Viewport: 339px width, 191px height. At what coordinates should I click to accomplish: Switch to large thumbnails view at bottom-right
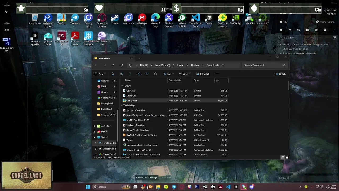coord(287,157)
